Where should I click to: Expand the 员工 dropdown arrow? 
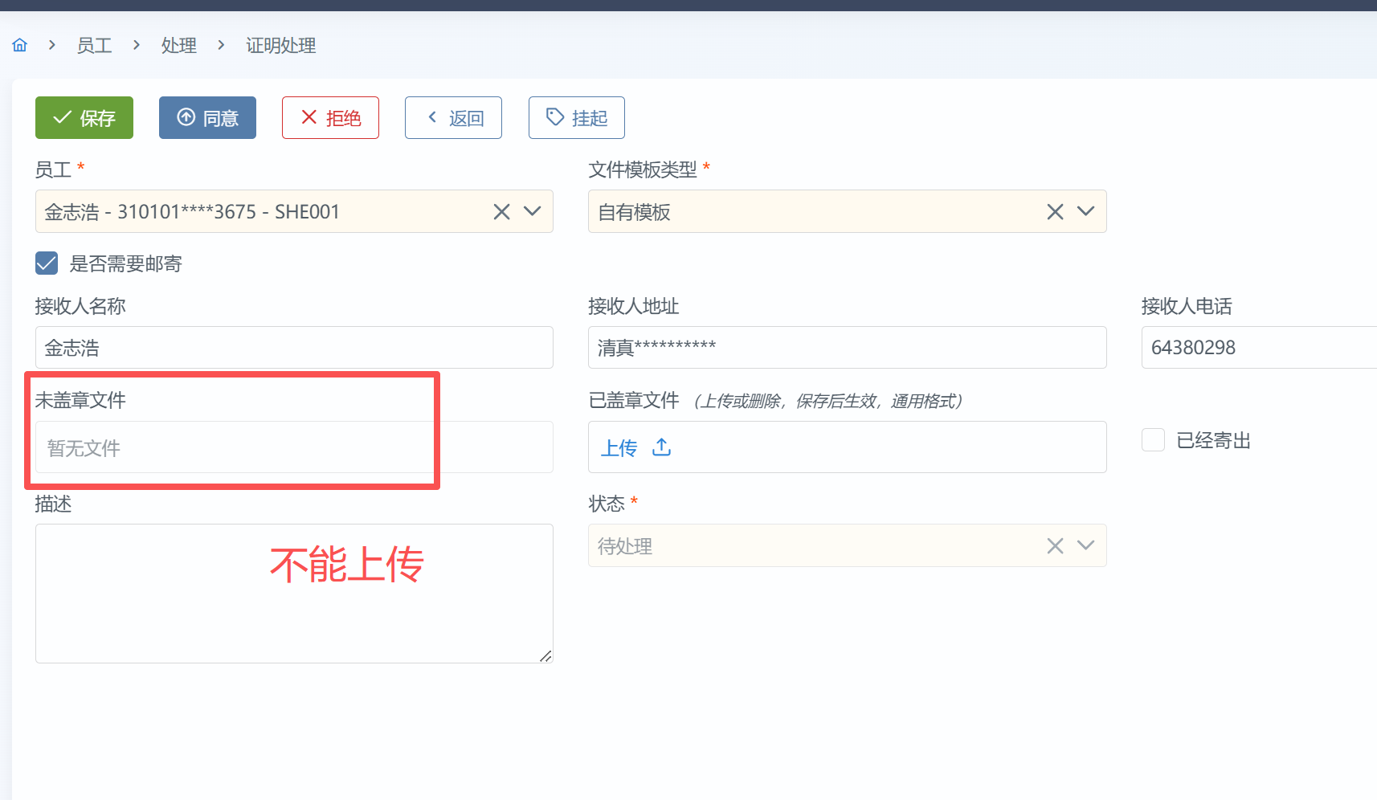(532, 212)
